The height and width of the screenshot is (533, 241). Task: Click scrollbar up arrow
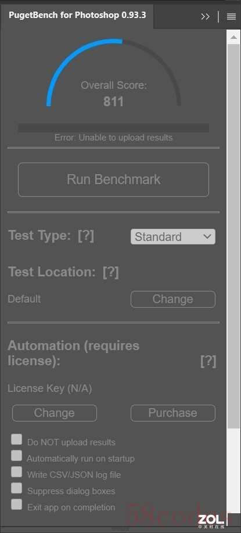(233, 37)
